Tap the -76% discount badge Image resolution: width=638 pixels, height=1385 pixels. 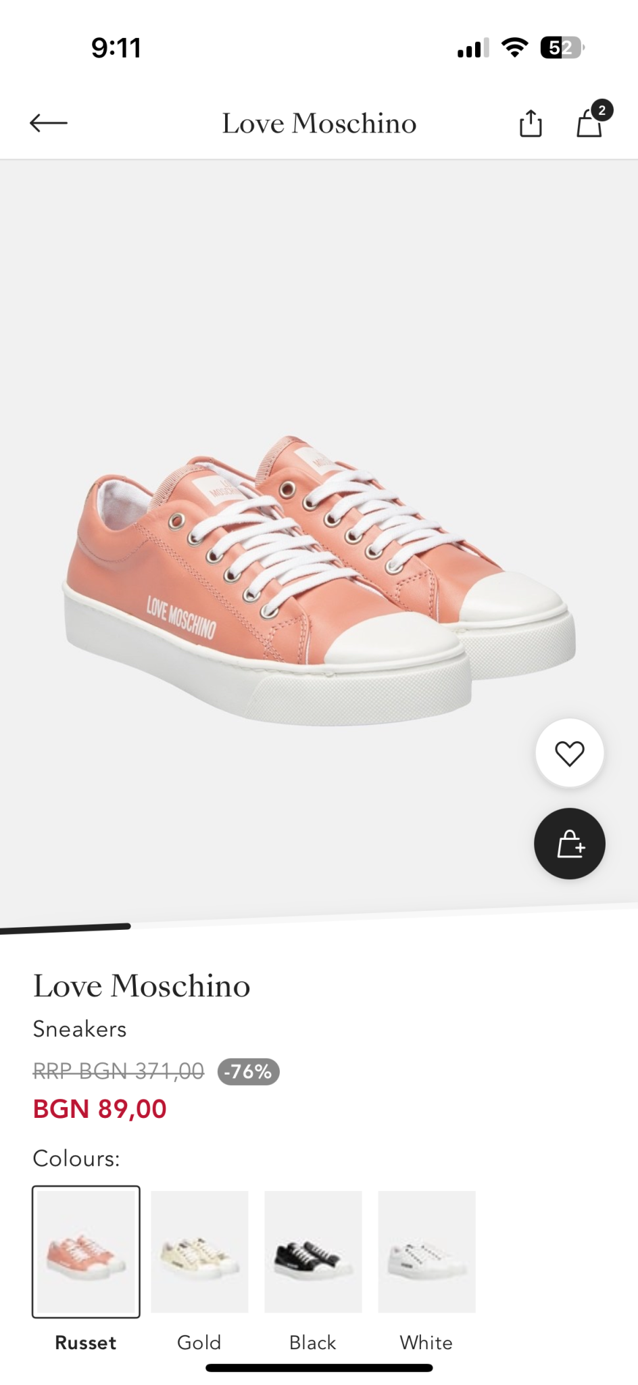pyautogui.click(x=248, y=1072)
